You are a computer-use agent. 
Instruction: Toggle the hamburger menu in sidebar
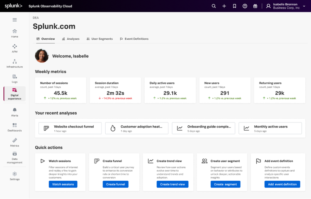(x=15, y=20)
